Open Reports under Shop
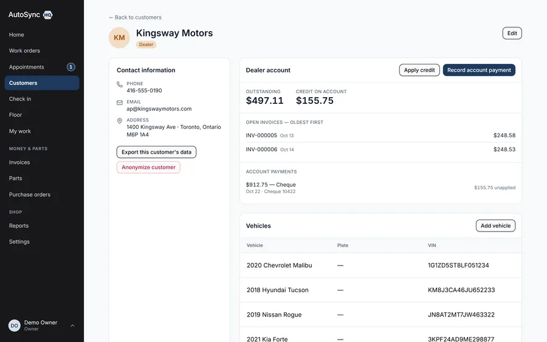547x342 pixels. (x=42, y=226)
